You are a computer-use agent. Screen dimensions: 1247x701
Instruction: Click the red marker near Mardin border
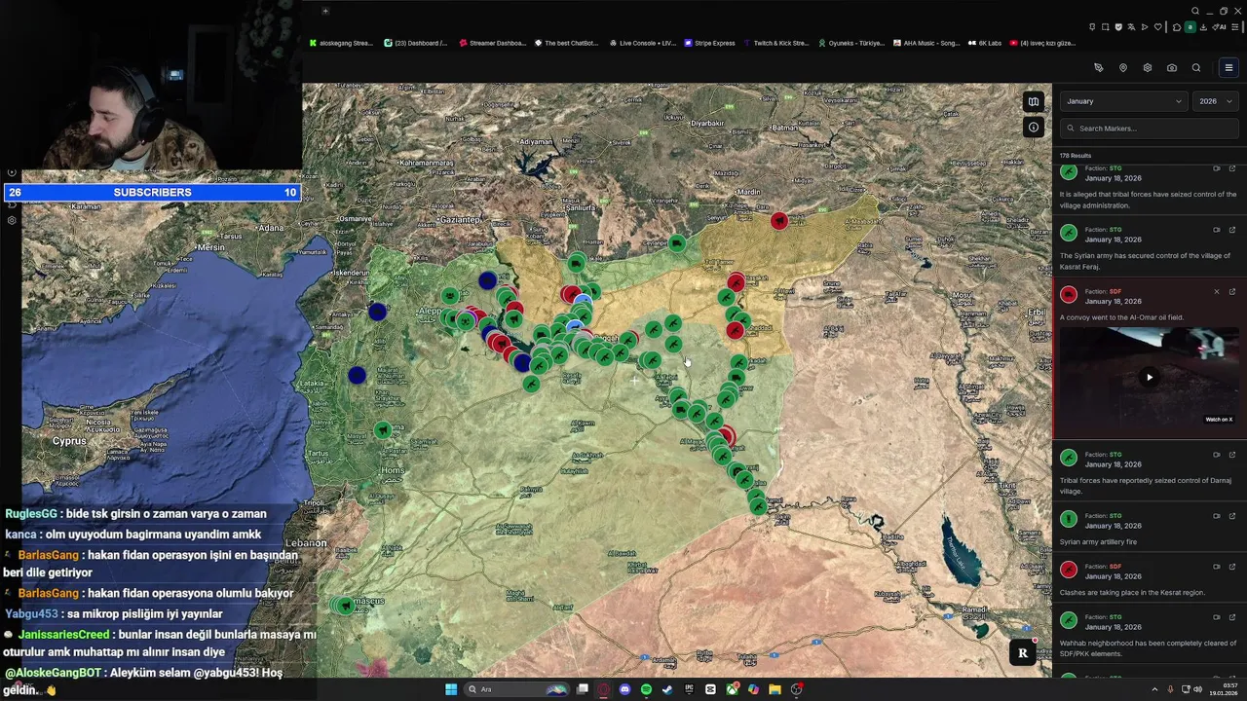[x=778, y=221]
